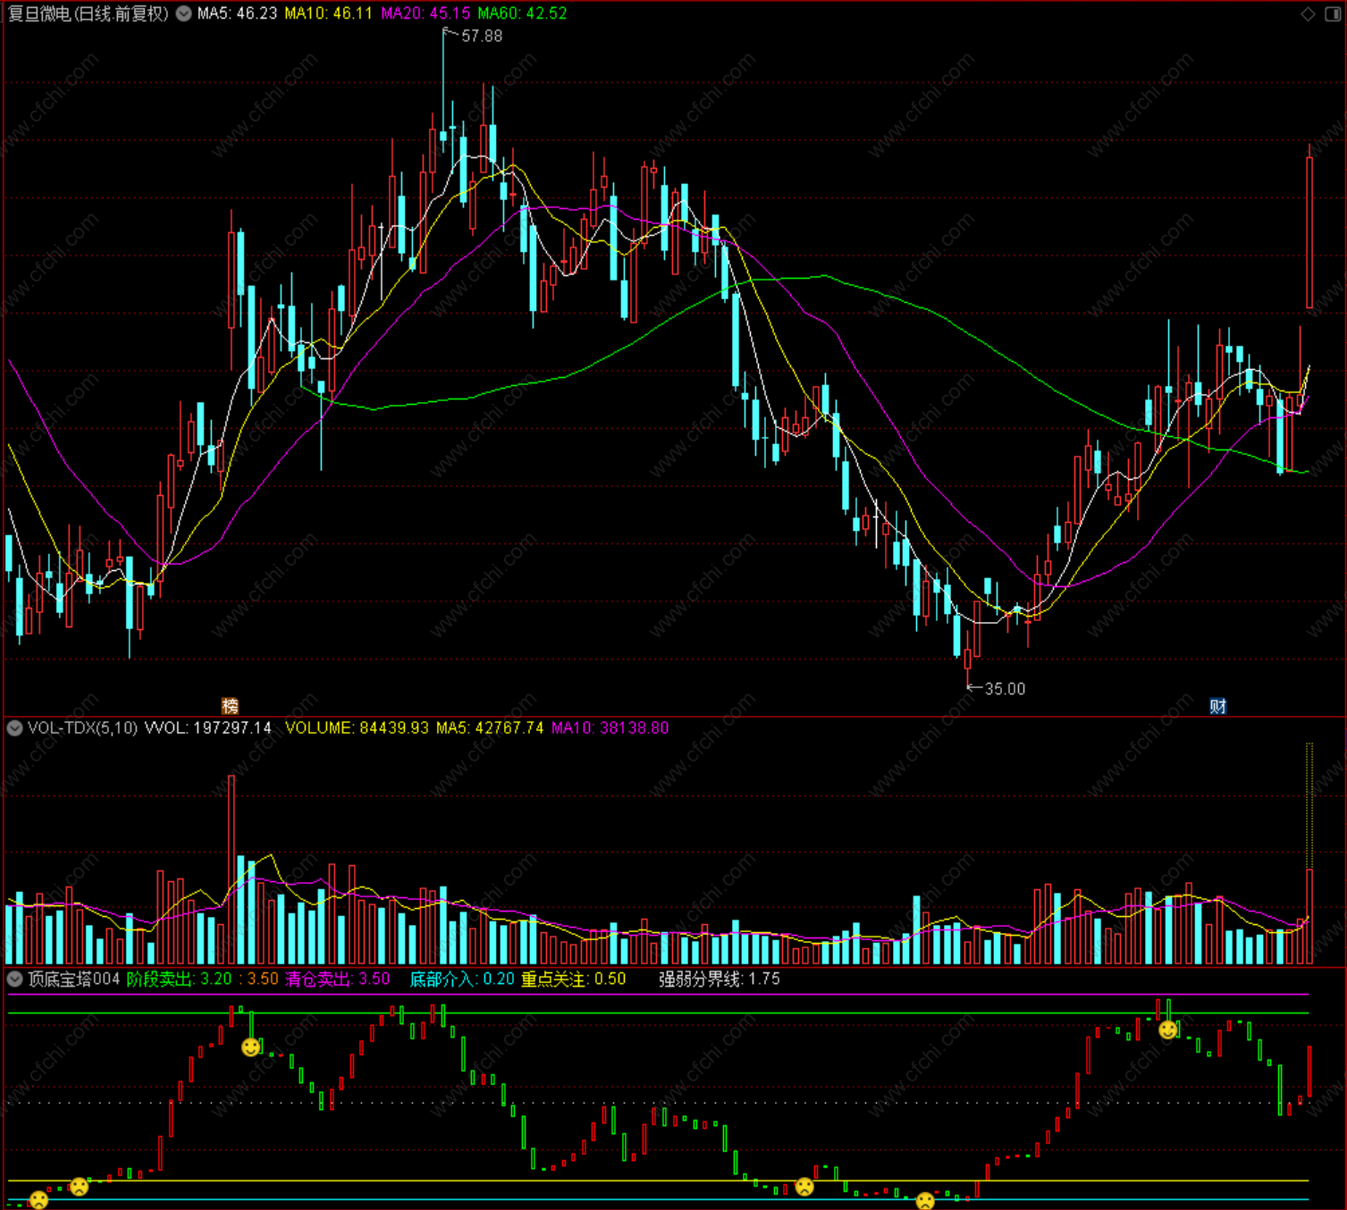Click the MA60: 42.52 label
1347x1210 pixels.
click(x=522, y=13)
